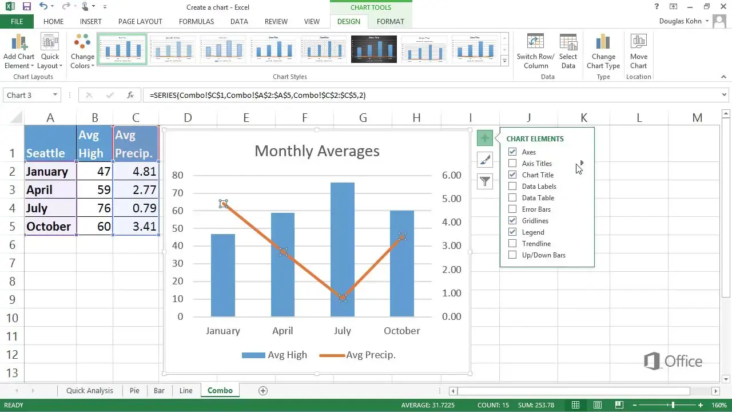Open the Add Chart Element dropdown
The height and width of the screenshot is (412, 732).
click(x=19, y=61)
